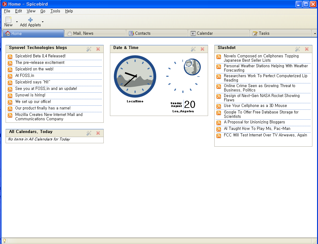The height and width of the screenshot is (244, 318).
Task: Click the feed icon beside Personal Weather Stations
Action: (x=219, y=67)
